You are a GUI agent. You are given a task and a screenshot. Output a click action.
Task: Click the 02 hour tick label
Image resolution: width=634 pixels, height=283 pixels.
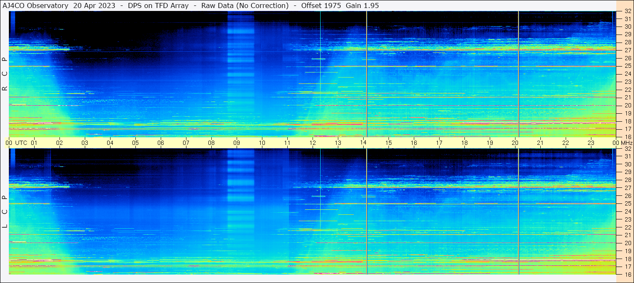[x=59, y=143]
